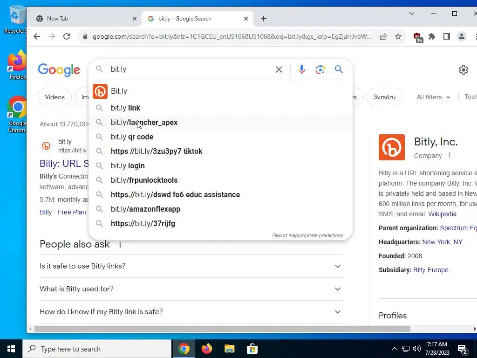The width and height of the screenshot is (477, 358).
Task: Open the Wikipedia link in knowledge panel
Action: [443, 214]
